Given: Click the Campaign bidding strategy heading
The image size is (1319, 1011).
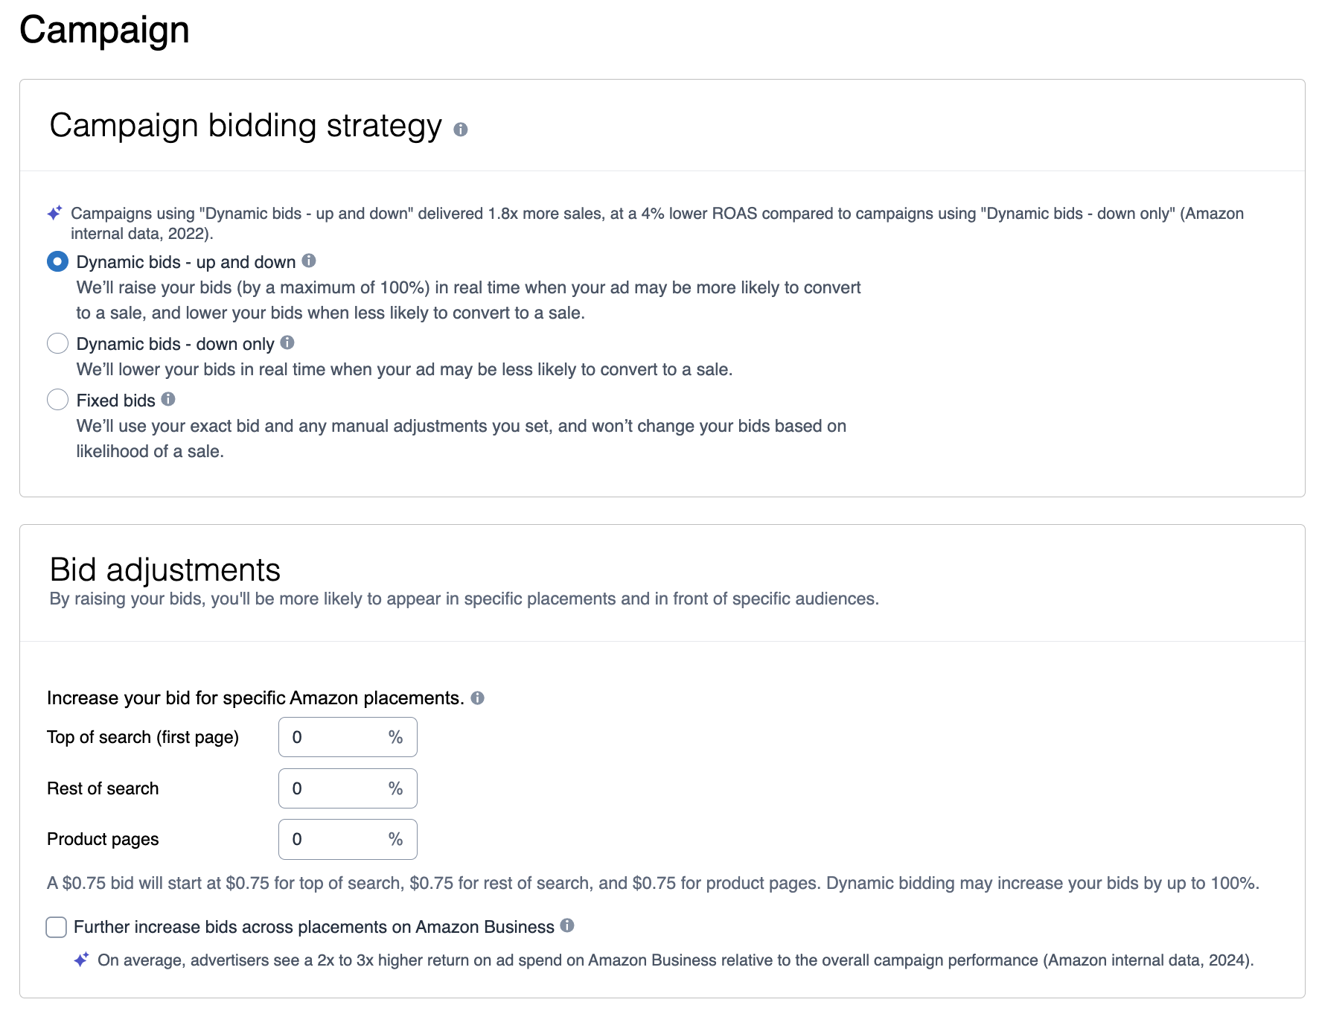Looking at the screenshot, I should pos(246,126).
